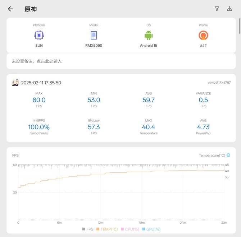Click the 12m mark on time axis

point(100,223)
